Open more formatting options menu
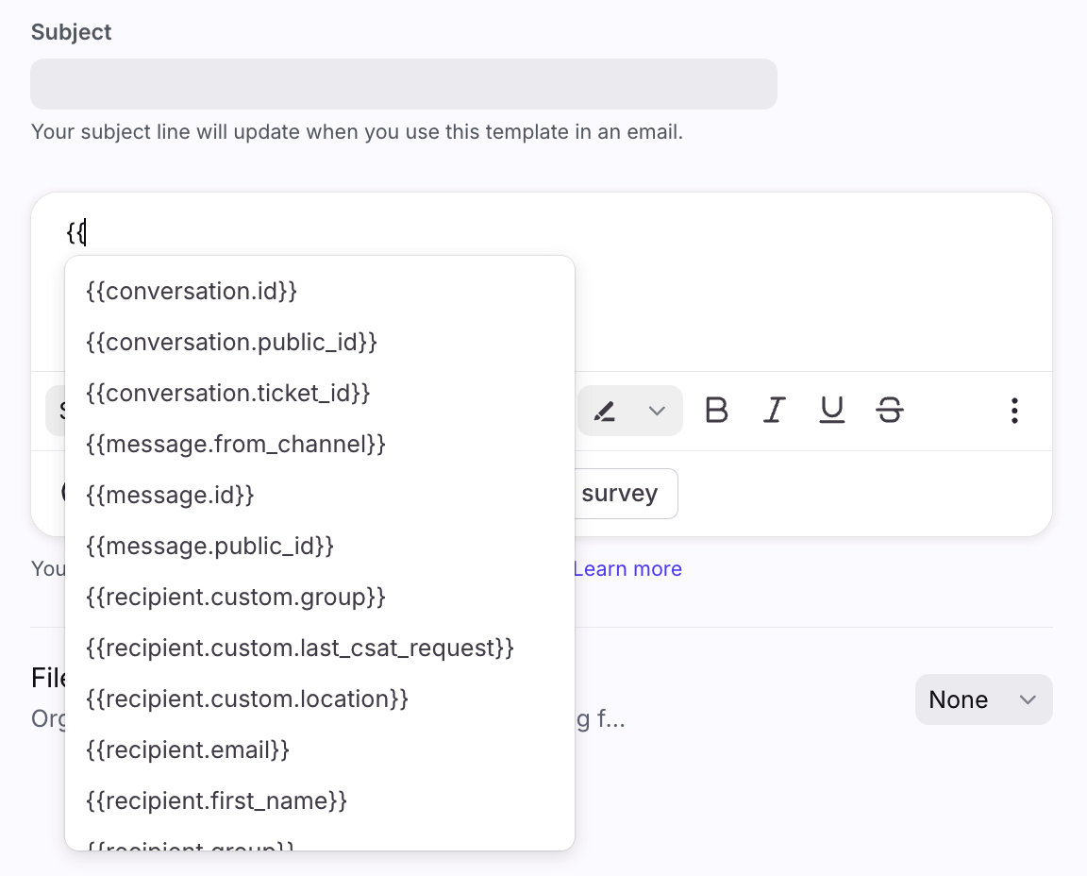 click(x=1014, y=411)
